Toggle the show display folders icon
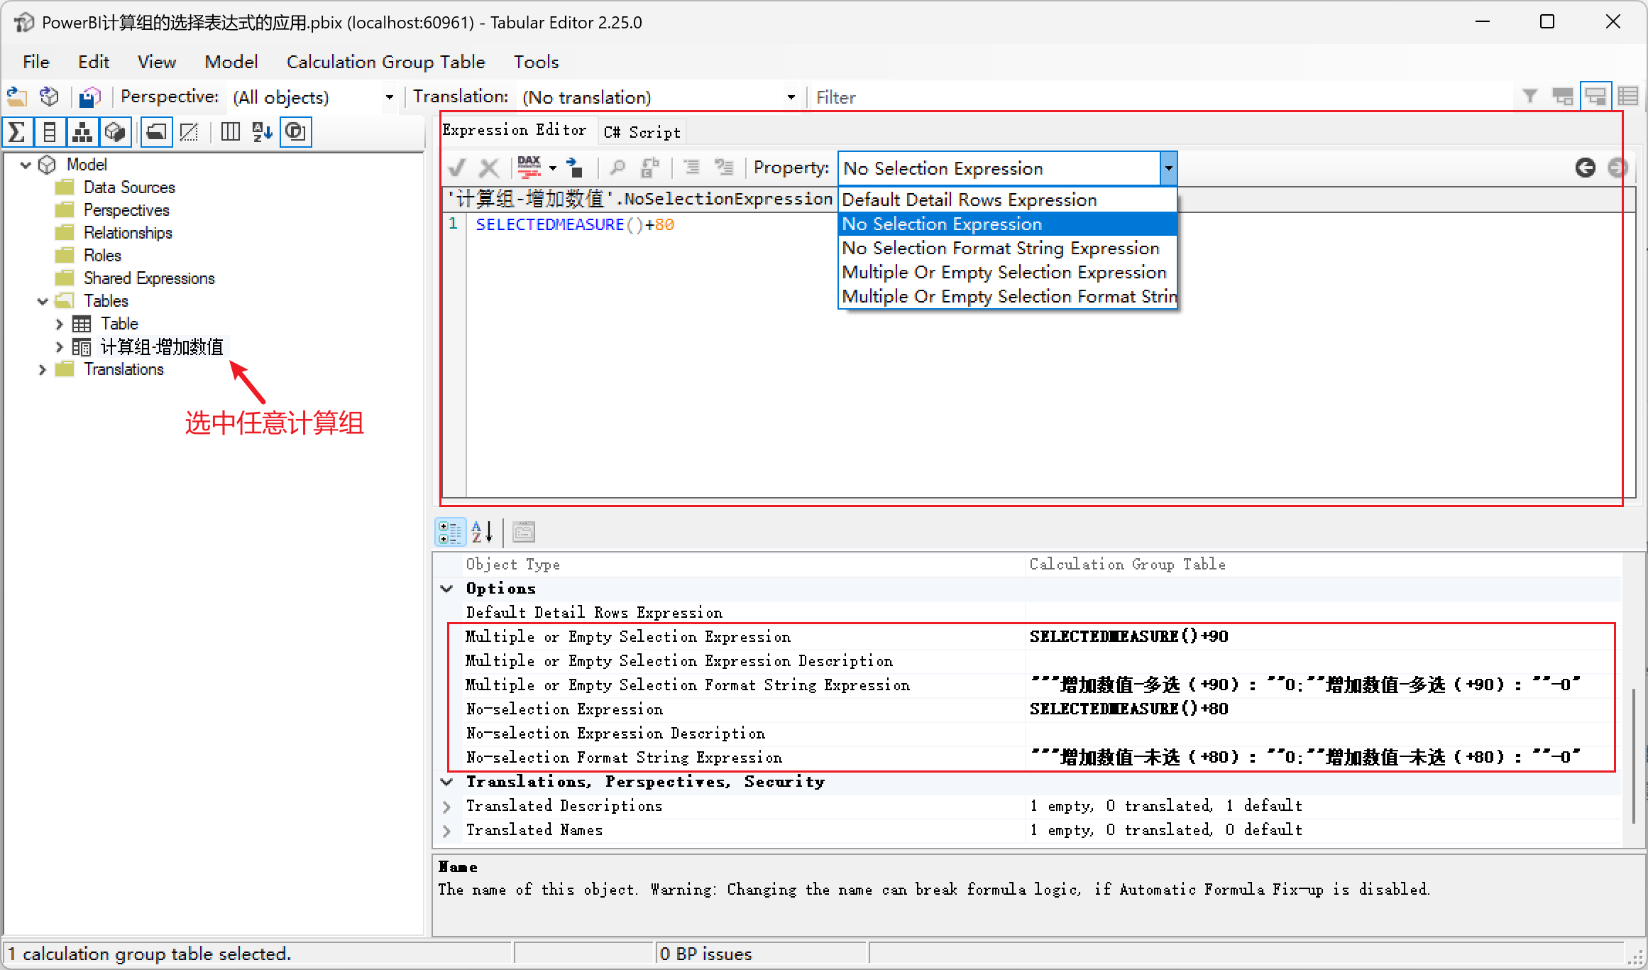This screenshot has width=1648, height=970. tap(156, 131)
